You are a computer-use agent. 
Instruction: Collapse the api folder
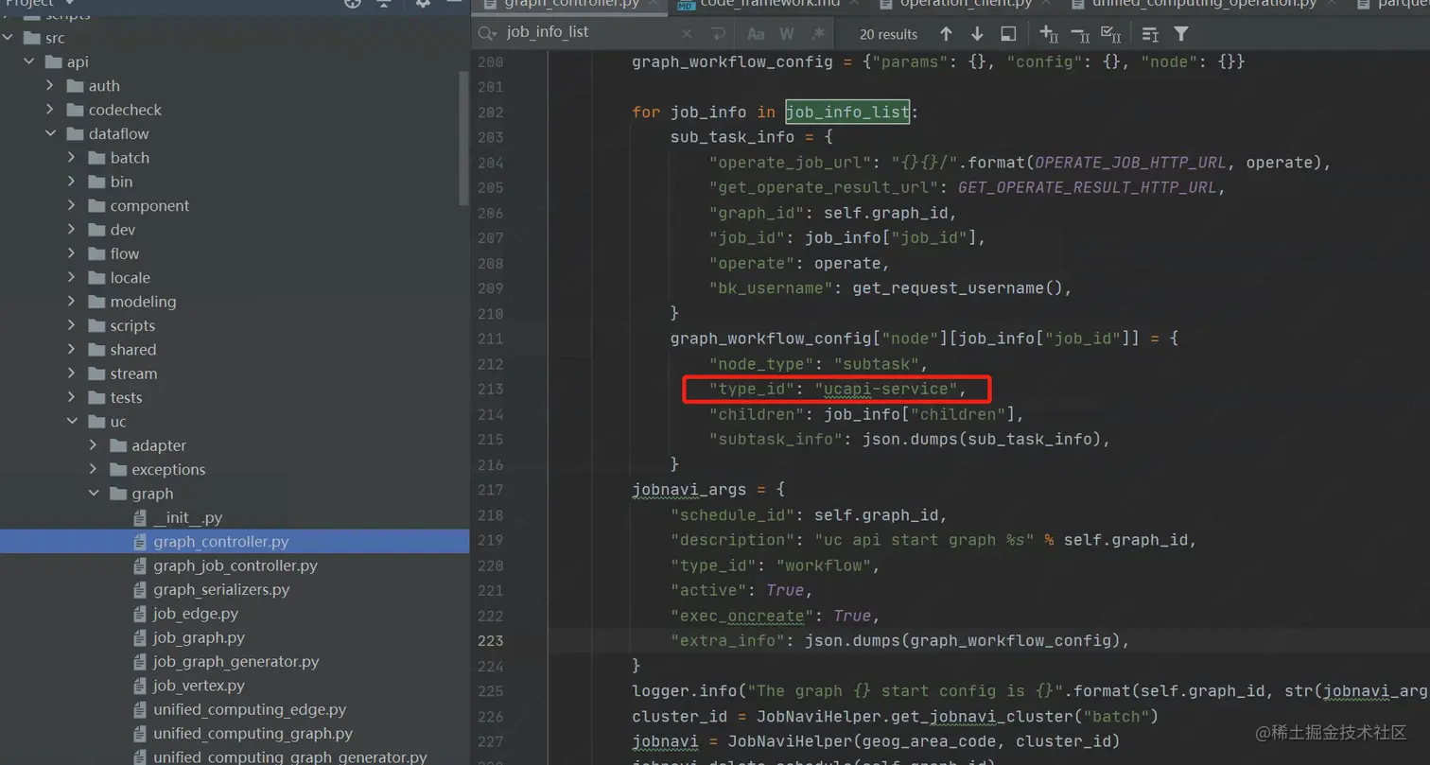[x=29, y=61]
